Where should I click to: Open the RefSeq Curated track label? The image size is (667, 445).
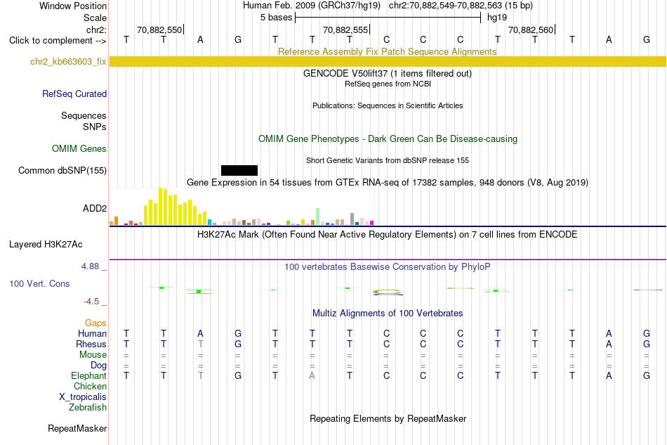pyautogui.click(x=74, y=93)
